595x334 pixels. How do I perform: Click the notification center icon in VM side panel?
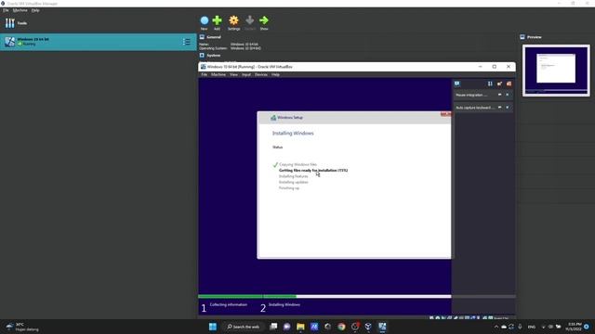(x=456, y=83)
